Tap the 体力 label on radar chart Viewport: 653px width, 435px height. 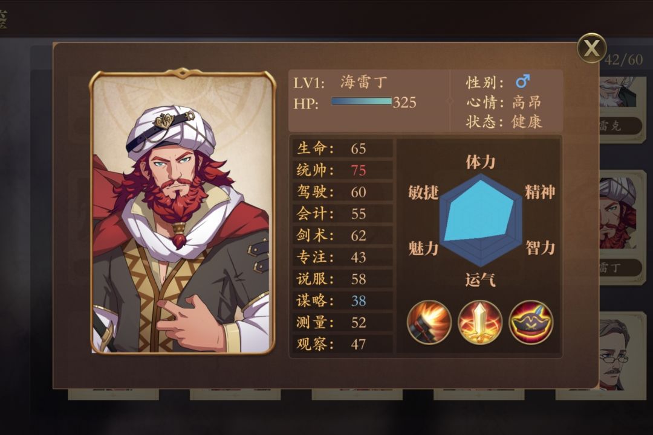click(481, 162)
